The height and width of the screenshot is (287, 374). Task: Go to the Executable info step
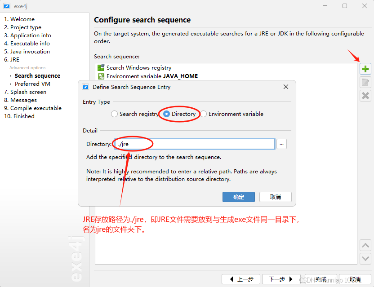[27, 44]
